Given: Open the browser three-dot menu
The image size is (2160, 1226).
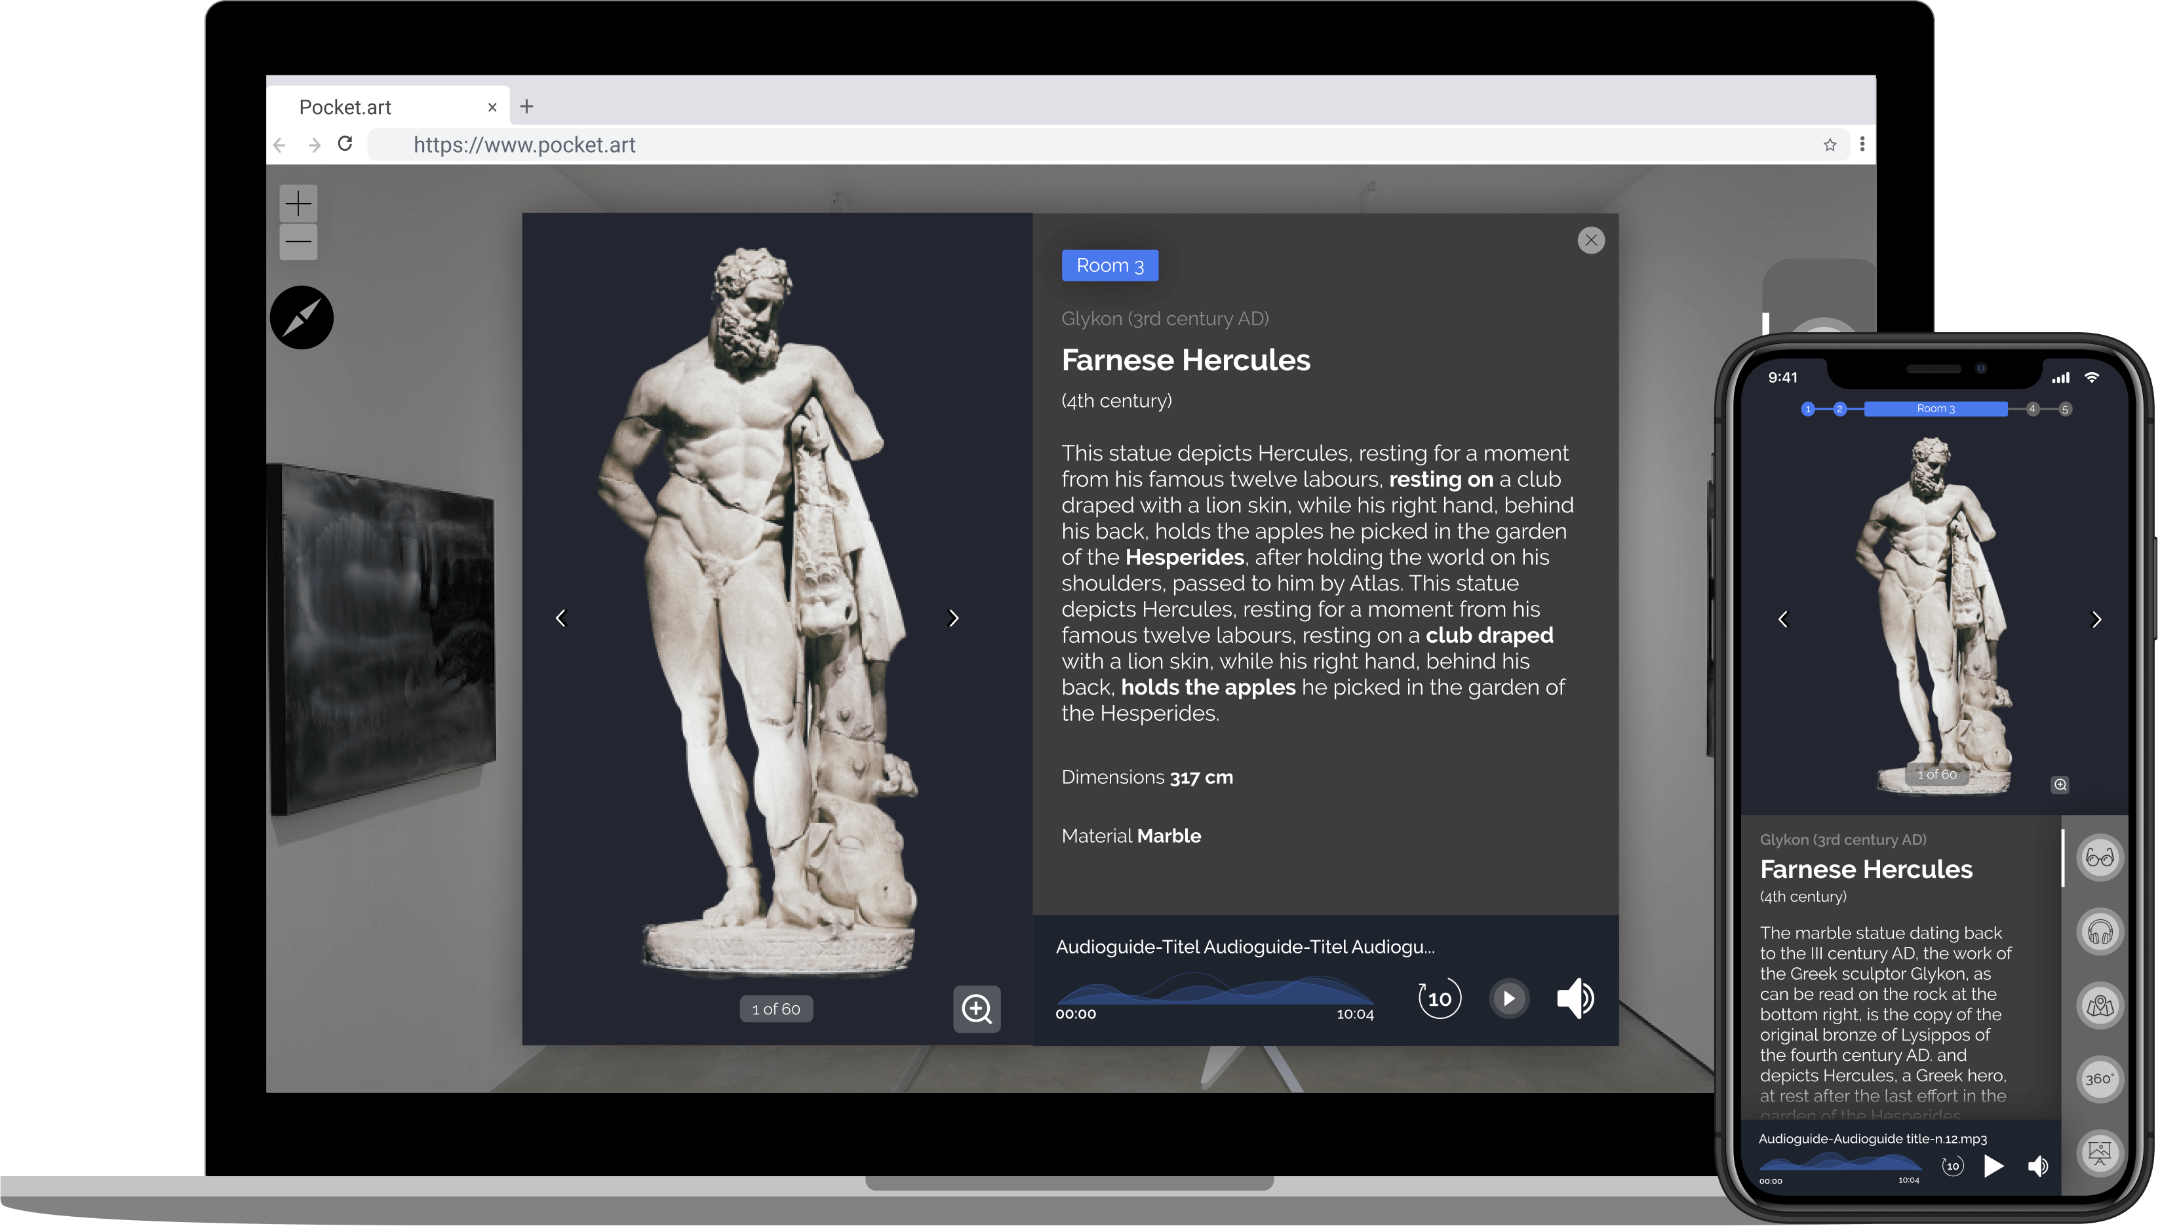Looking at the screenshot, I should pyautogui.click(x=1862, y=145).
